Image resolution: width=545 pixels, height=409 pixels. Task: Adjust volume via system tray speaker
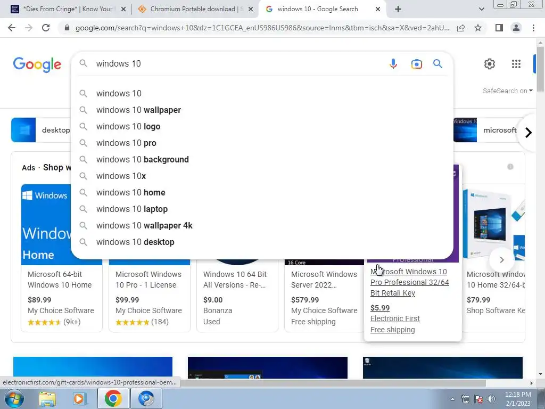[x=491, y=399]
